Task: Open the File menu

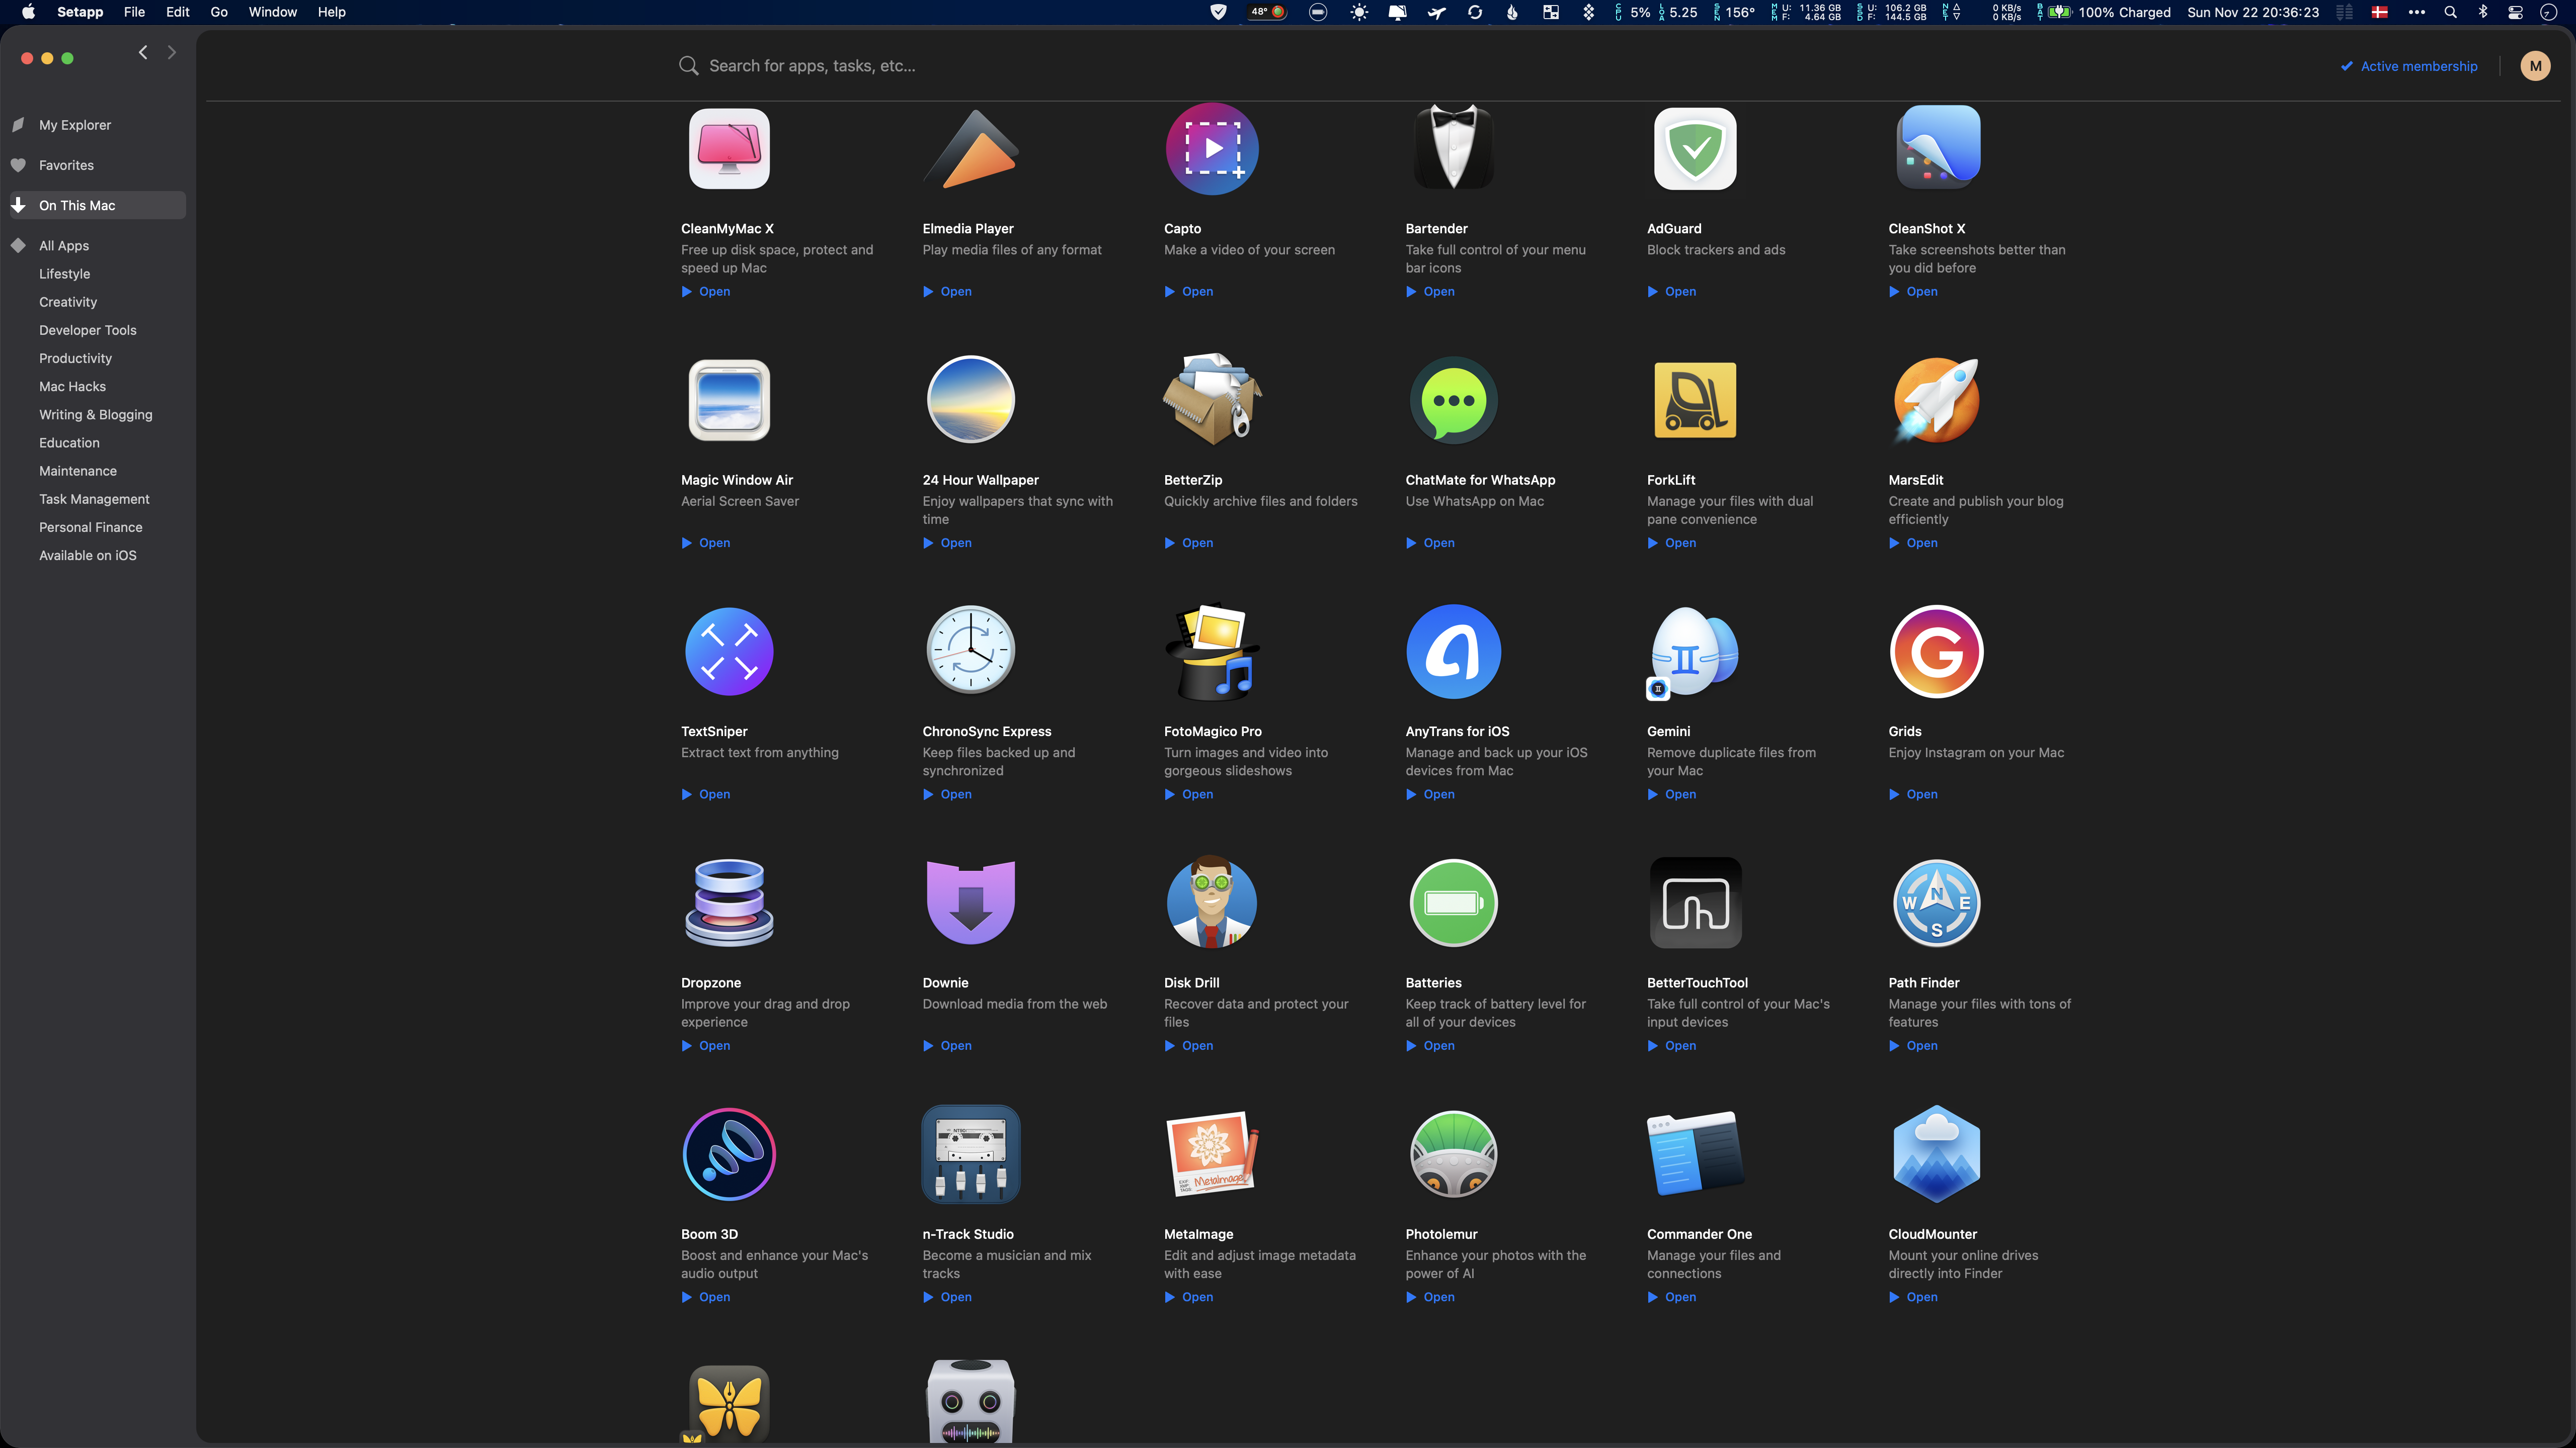Action: (134, 12)
